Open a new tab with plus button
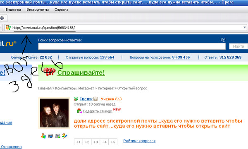 2,18
